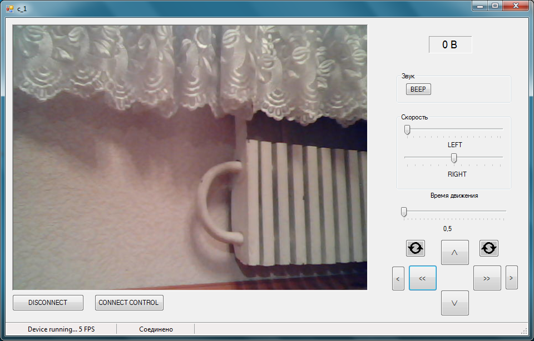Image resolution: width=534 pixels, height=341 pixels.
Task: Click the c_1 window title icon
Action: coord(9,8)
